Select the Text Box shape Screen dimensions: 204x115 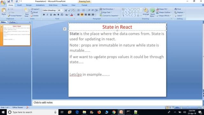pos(123,9)
